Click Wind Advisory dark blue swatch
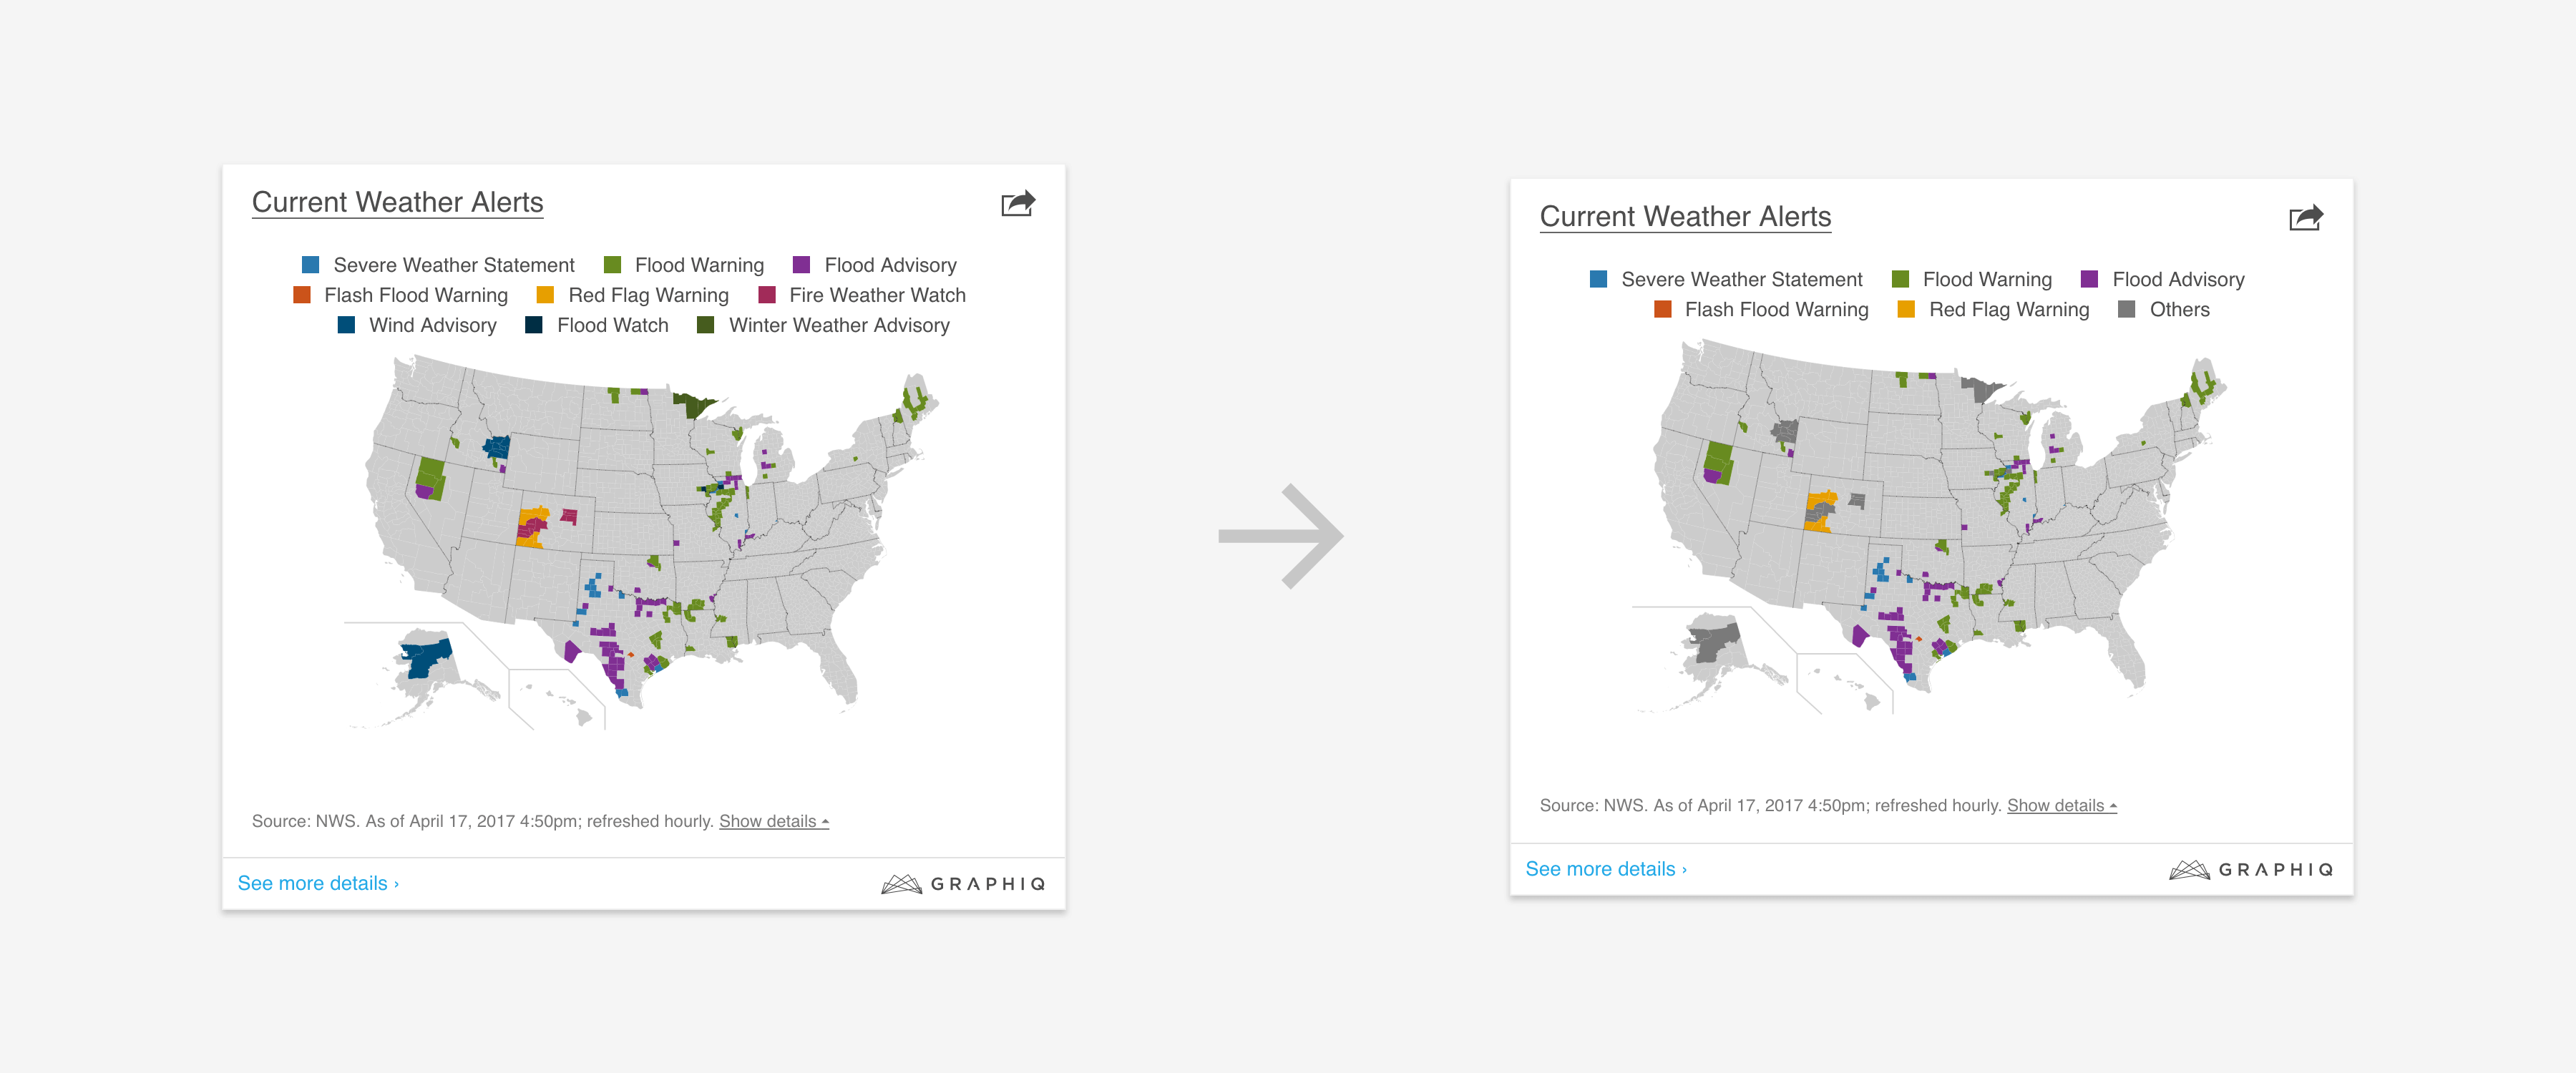The width and height of the screenshot is (2576, 1073). [x=346, y=325]
